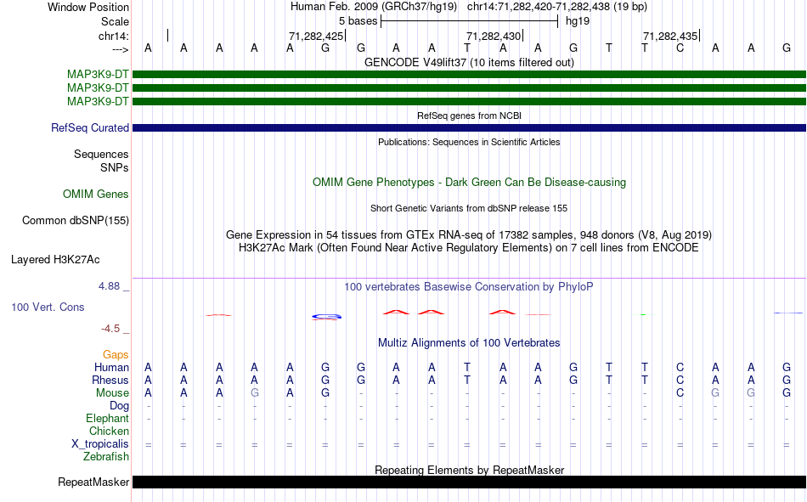Click Publications Sequences in Scientific Articles title

click(469, 142)
